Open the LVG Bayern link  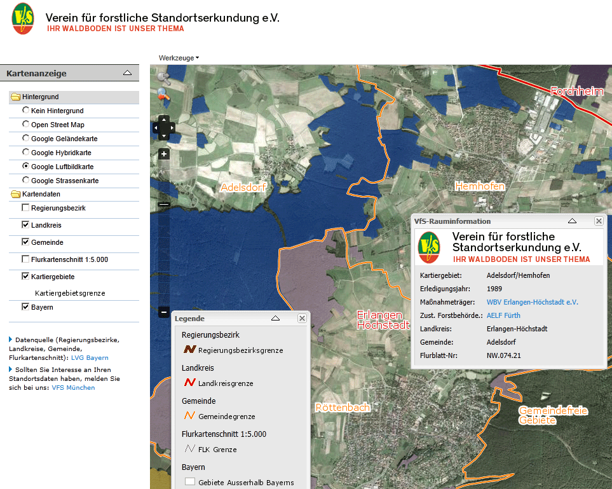(90, 358)
